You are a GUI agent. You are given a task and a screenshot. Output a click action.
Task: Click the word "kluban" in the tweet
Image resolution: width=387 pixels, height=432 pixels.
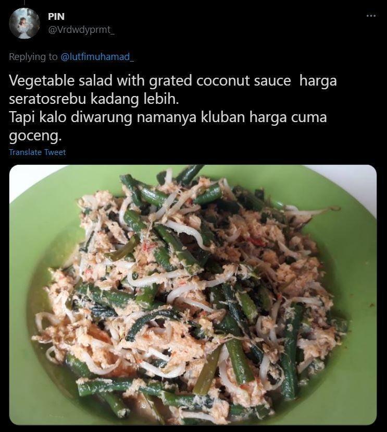(x=223, y=117)
